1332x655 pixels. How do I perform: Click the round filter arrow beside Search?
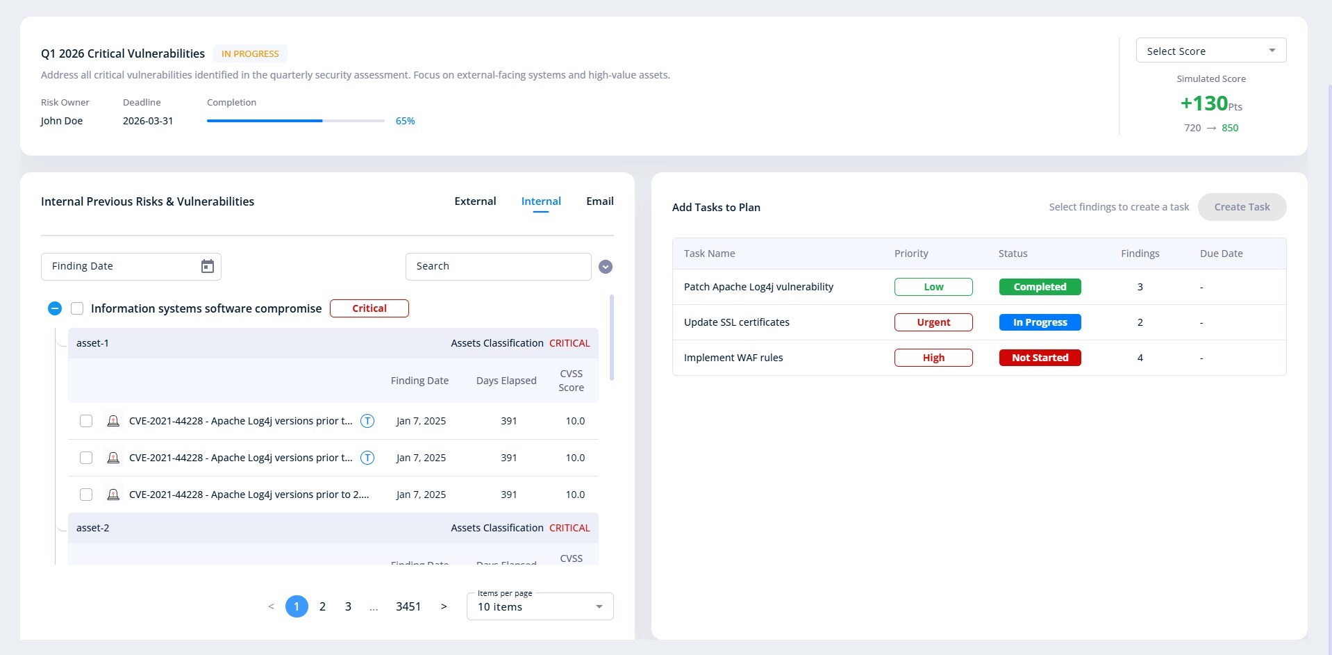pos(606,267)
